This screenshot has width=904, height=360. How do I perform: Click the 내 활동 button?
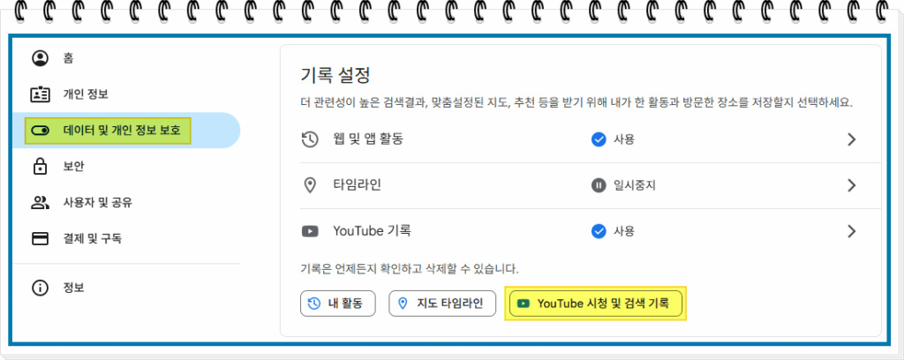[338, 304]
